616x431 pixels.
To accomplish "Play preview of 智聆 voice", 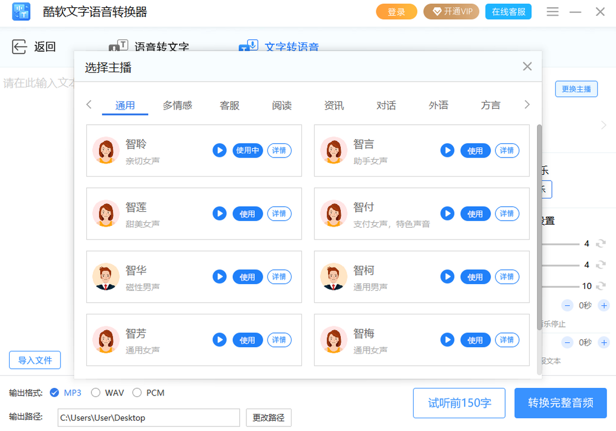I will coord(219,150).
